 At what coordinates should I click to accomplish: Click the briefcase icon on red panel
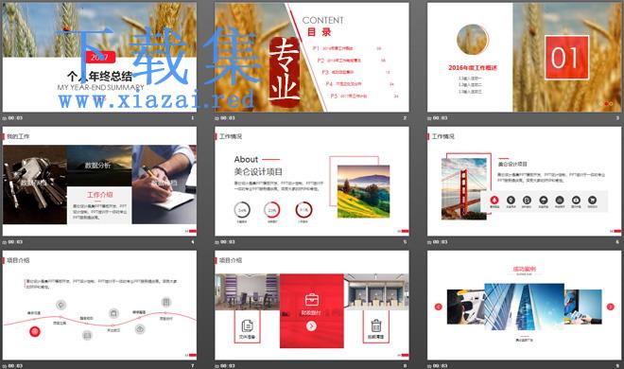(x=312, y=299)
